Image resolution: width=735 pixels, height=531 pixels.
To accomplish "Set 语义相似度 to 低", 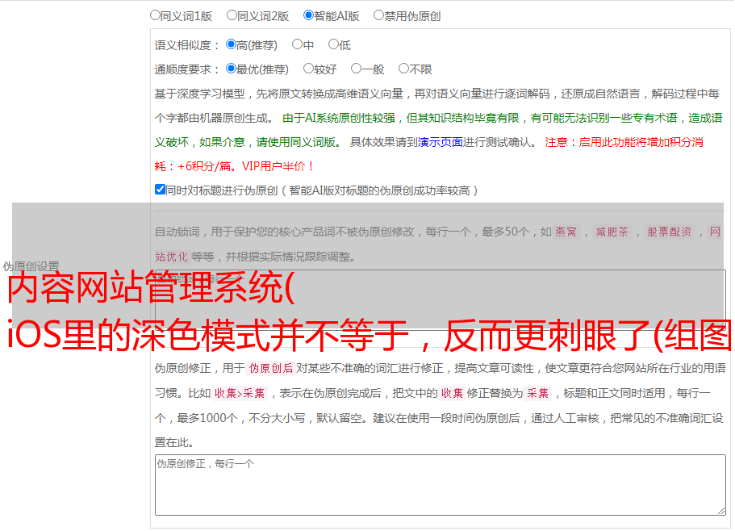I will tap(333, 44).
